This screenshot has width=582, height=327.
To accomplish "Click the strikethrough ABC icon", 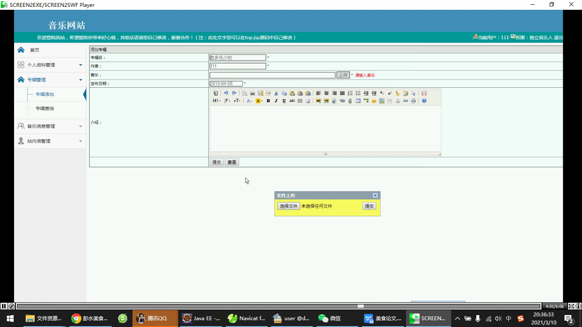I will pos(292,101).
